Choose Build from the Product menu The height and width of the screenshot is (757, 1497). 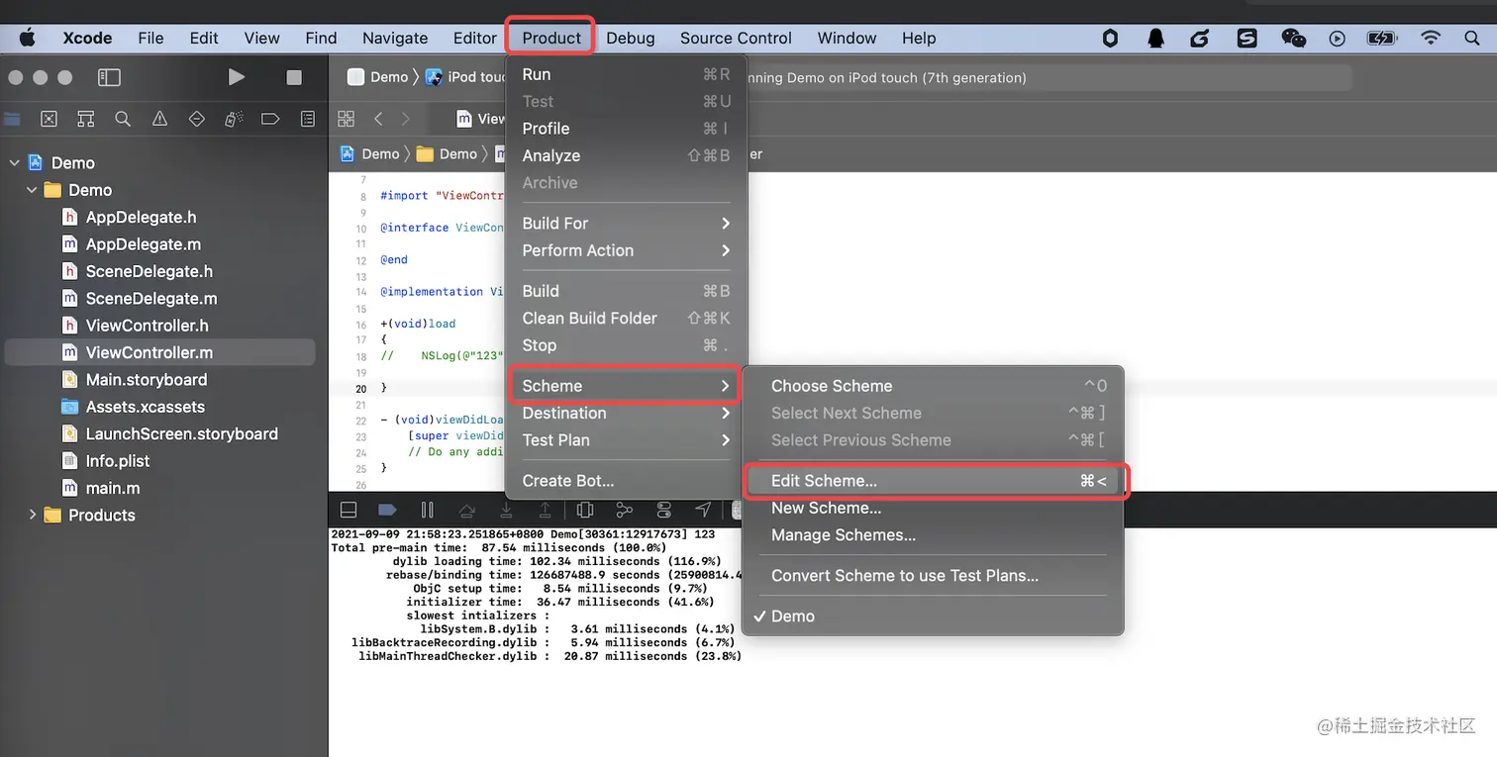click(x=626, y=291)
